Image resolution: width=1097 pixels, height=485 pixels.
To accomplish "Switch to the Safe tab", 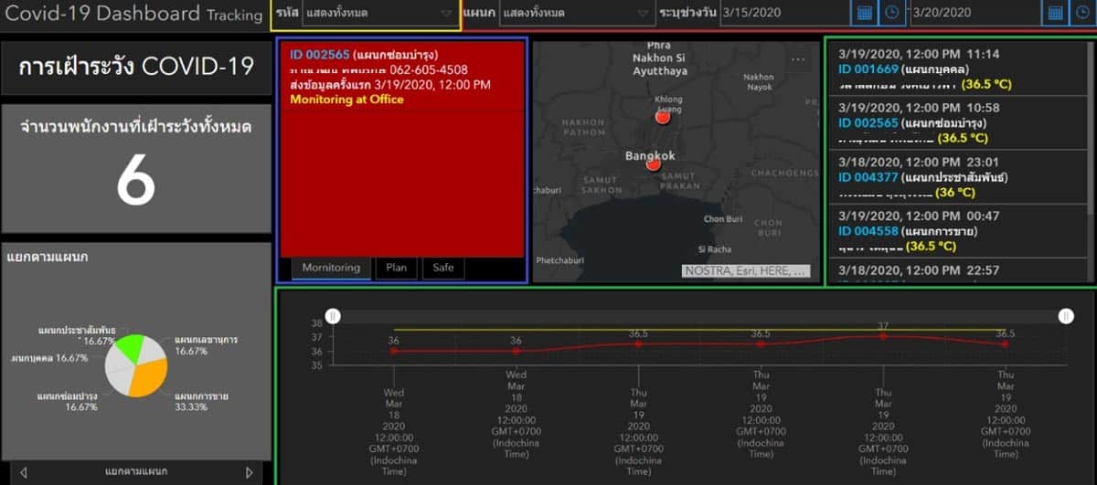I will 443,268.
